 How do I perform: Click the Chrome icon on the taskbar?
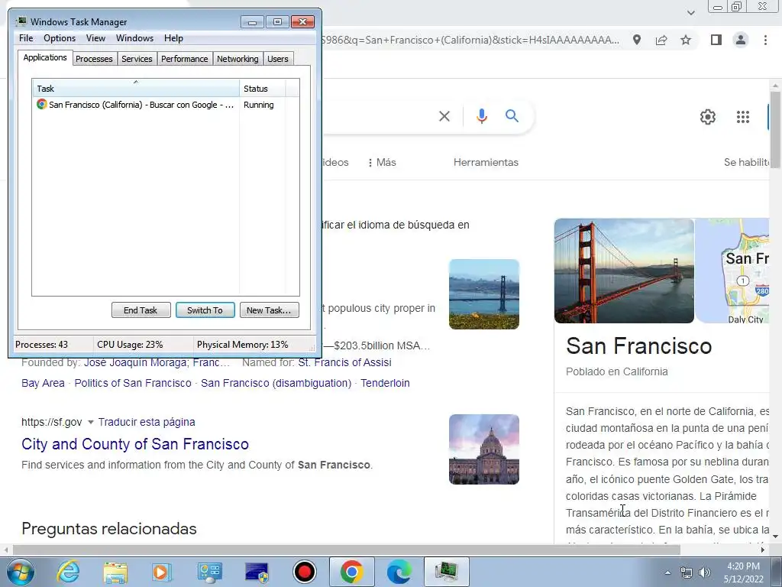click(x=351, y=572)
